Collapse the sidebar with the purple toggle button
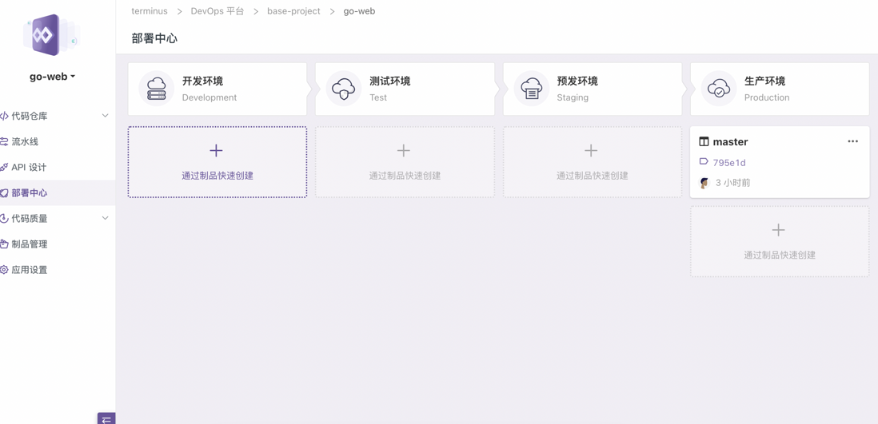This screenshot has height=424, width=878. click(106, 418)
